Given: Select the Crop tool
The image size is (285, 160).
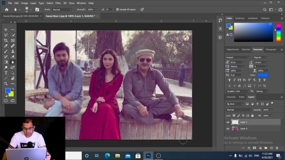Looking at the screenshot, I should tap(6, 40).
